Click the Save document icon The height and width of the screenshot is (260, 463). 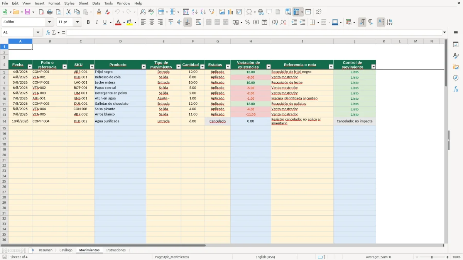pyautogui.click(x=27, y=12)
